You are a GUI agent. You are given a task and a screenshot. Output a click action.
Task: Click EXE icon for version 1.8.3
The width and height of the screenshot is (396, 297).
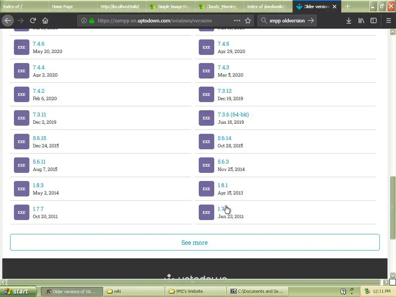click(22, 189)
